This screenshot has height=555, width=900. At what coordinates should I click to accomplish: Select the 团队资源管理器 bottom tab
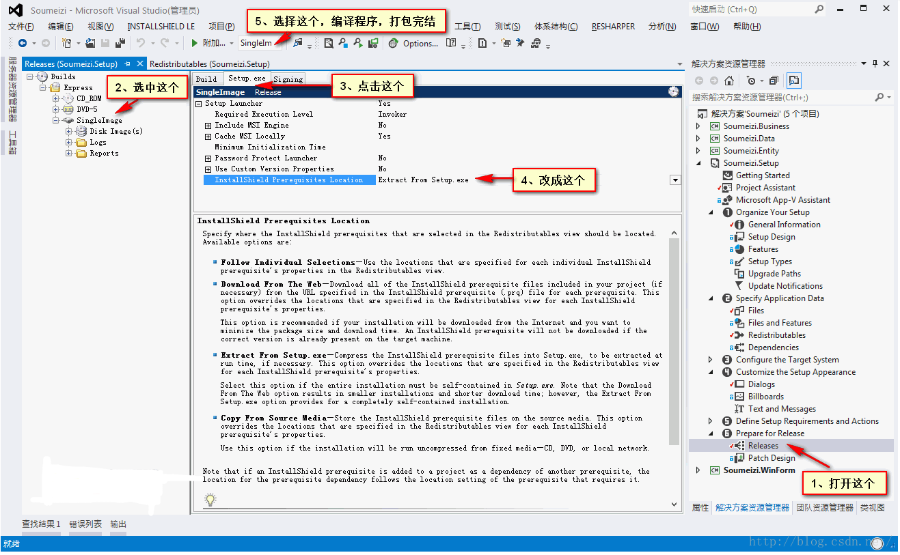click(x=824, y=507)
